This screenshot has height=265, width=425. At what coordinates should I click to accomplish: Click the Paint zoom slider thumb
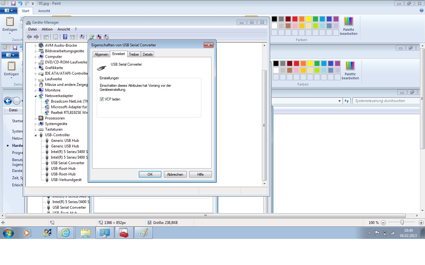[x=402, y=222]
